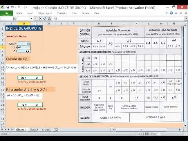
Task: Click the blue Help question mark icon
Action: click(x=171, y=13)
